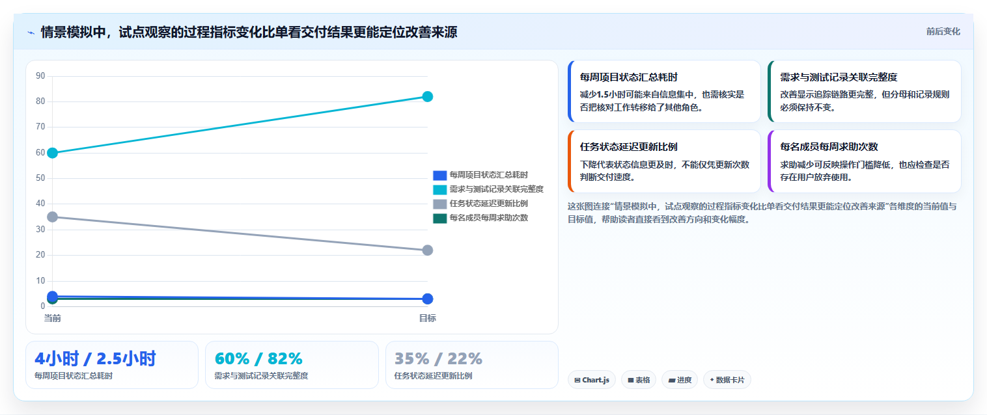Click the cyan data point at 82

pyautogui.click(x=428, y=96)
